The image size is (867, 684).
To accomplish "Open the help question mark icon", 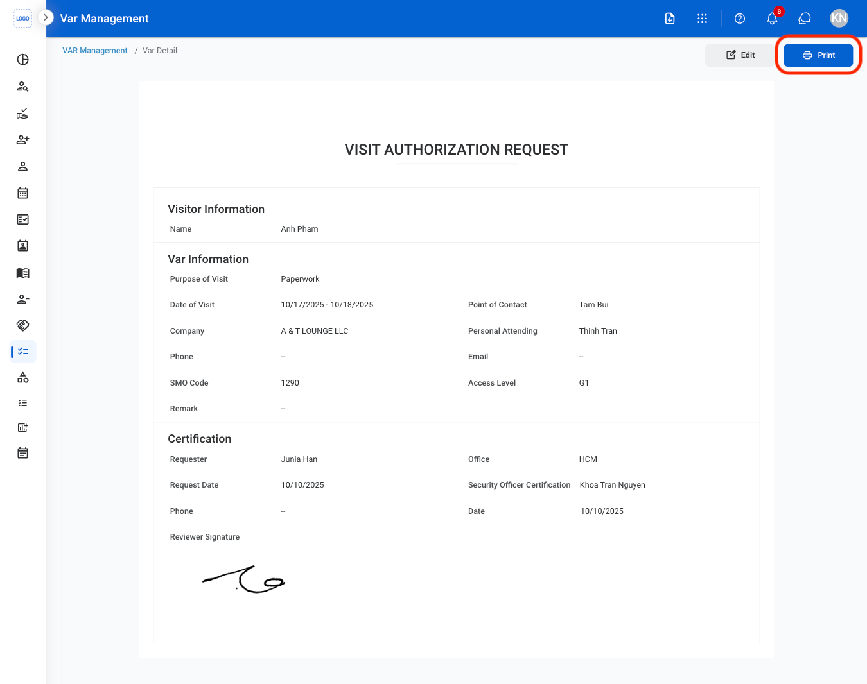I will [x=740, y=19].
